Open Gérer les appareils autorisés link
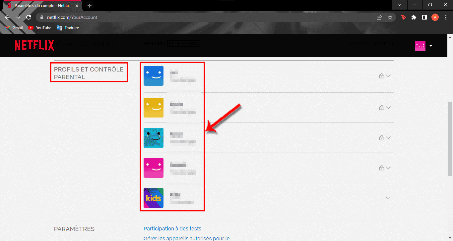The image size is (453, 241). click(186, 238)
